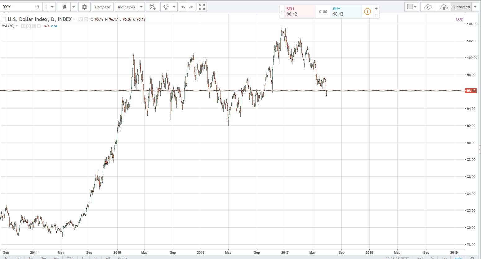Select the 5y date range tab
Viewport: 481px width, 259px height.
(96, 258)
